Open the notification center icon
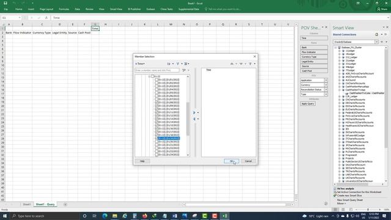The width and height of the screenshot is (391, 220). click(x=384, y=216)
